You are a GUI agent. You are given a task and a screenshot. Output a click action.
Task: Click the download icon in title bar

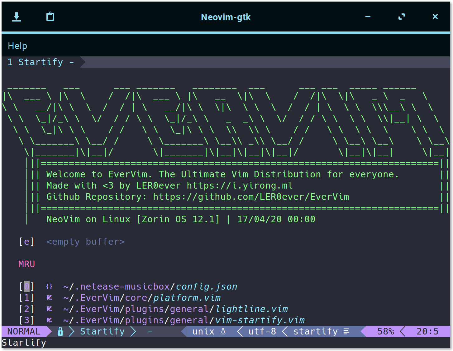[17, 17]
